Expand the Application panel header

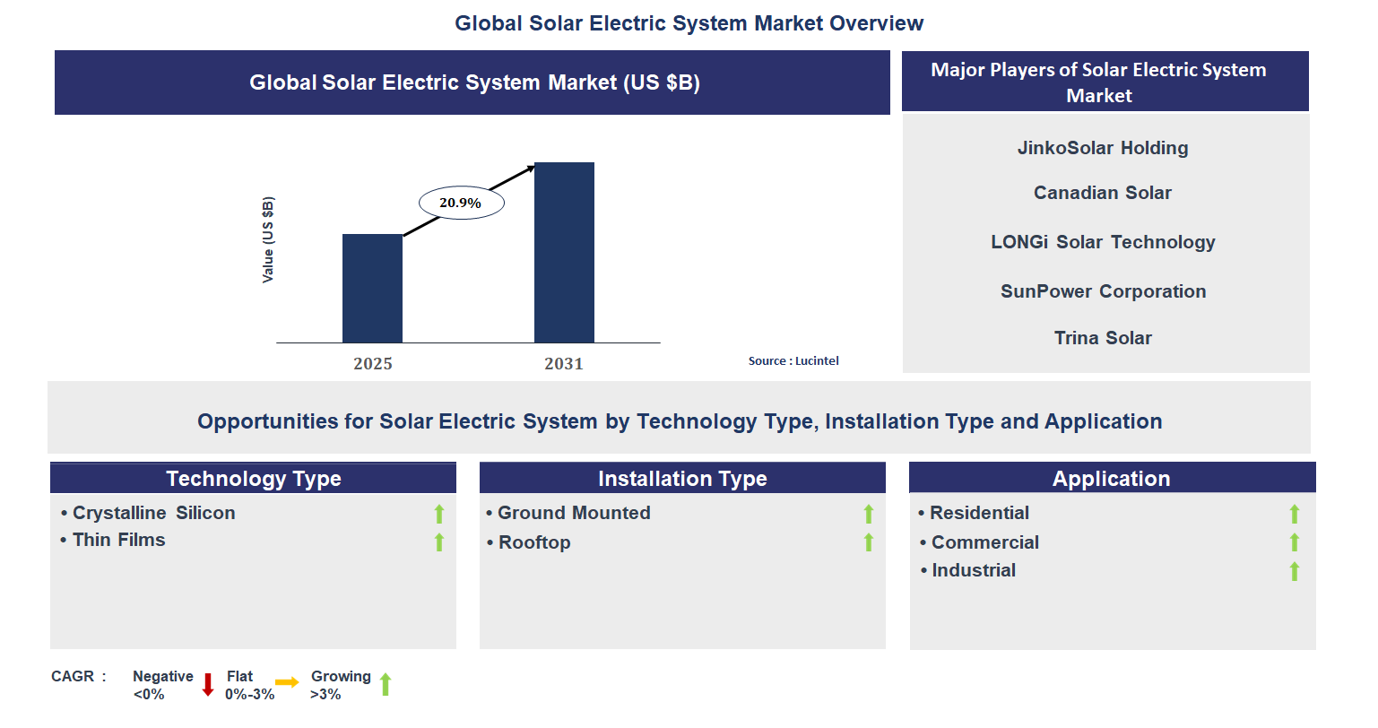pos(1112,478)
